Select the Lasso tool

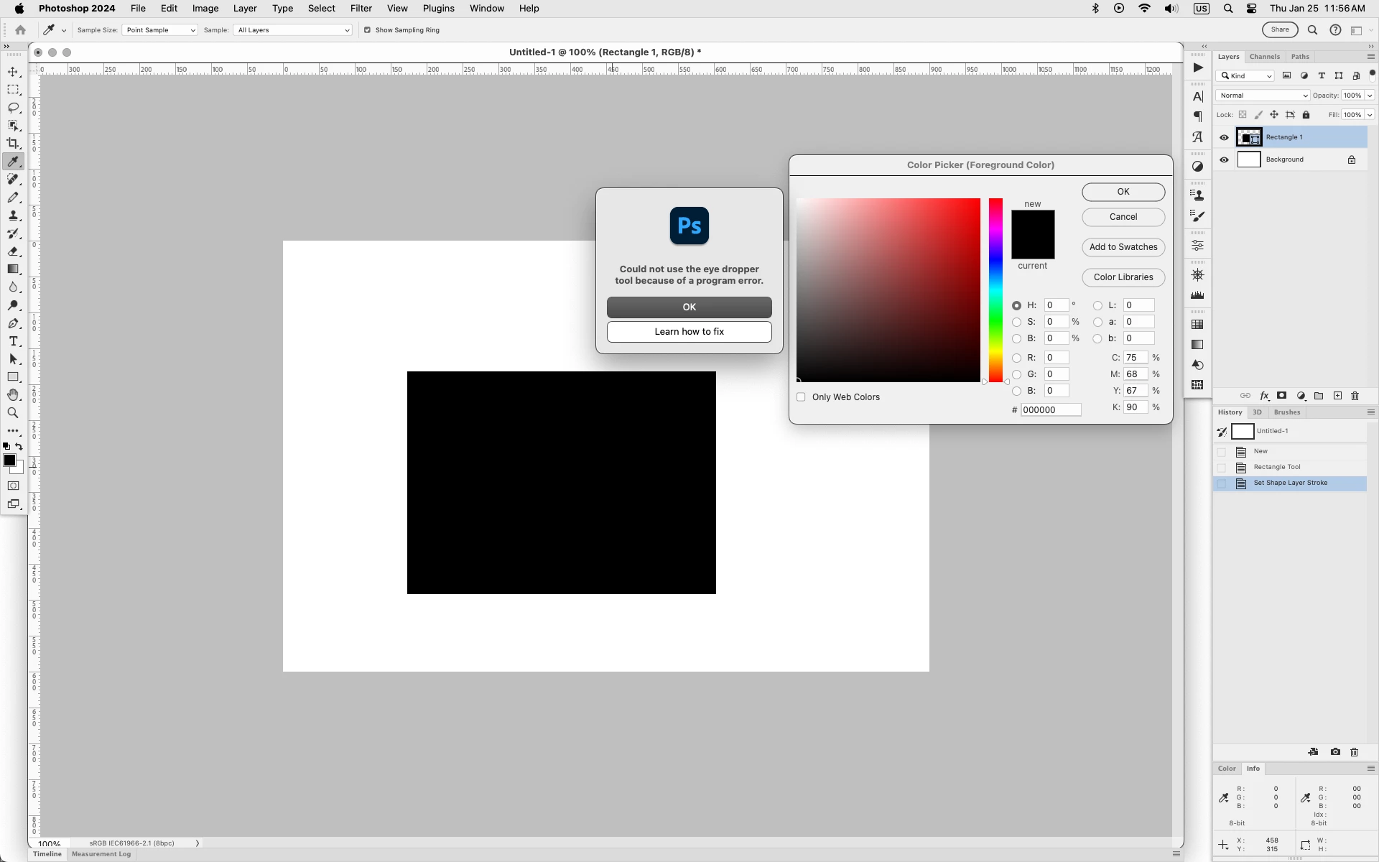coord(13,108)
